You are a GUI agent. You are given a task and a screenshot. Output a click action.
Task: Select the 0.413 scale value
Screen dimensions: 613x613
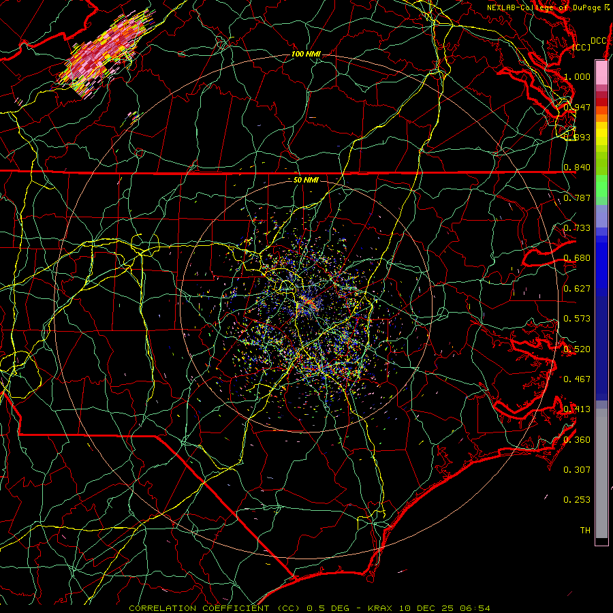tap(577, 409)
